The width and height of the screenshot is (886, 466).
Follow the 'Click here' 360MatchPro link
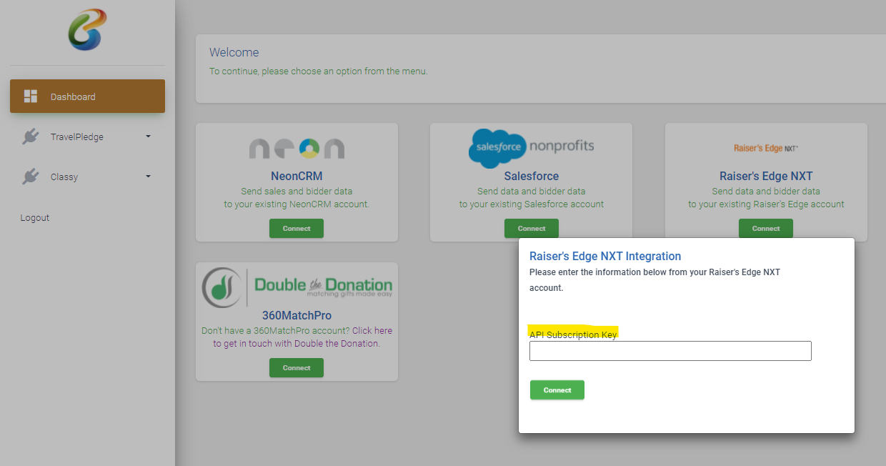click(x=372, y=331)
